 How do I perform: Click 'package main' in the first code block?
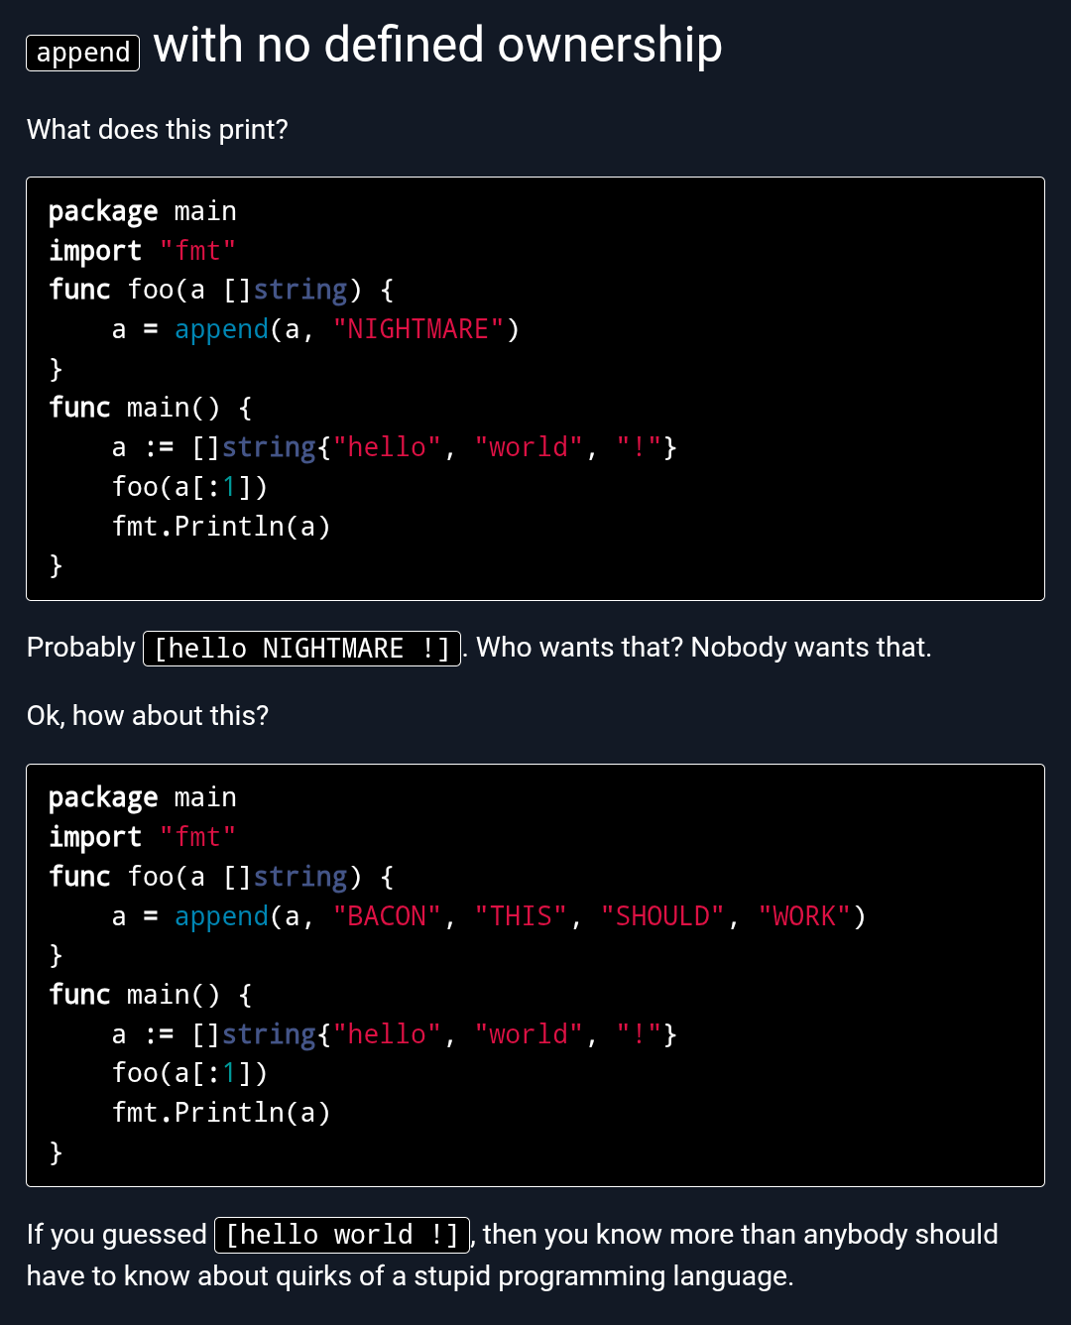[x=143, y=211]
